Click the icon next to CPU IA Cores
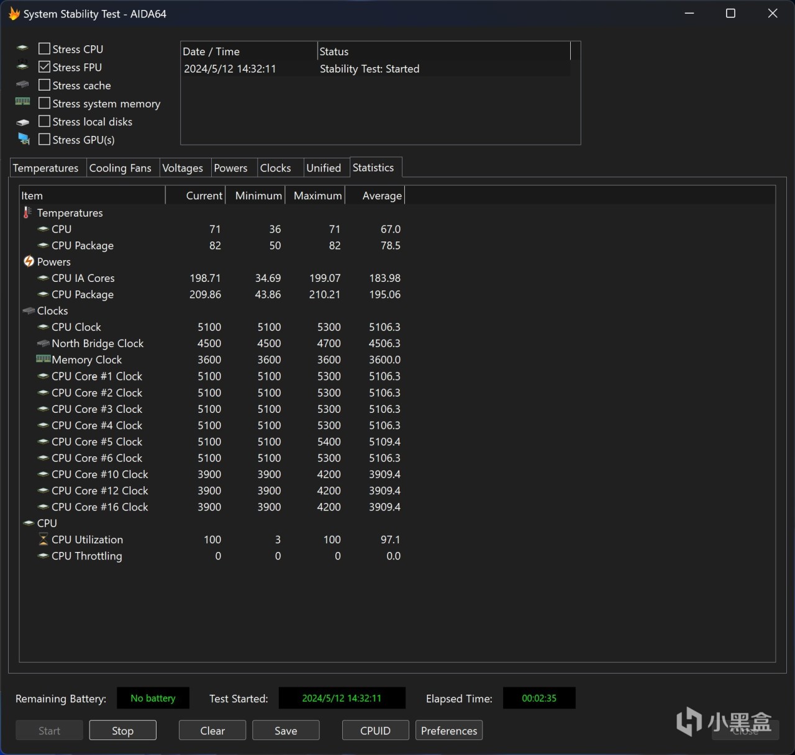The image size is (795, 755). (x=43, y=278)
